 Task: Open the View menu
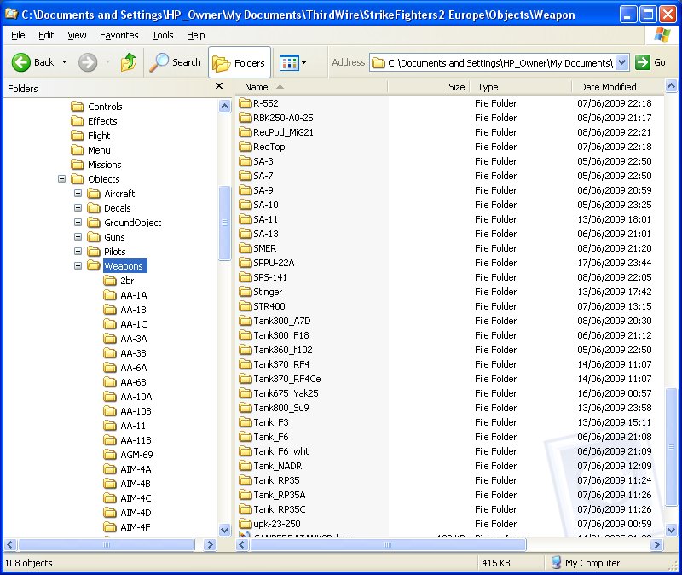(77, 35)
